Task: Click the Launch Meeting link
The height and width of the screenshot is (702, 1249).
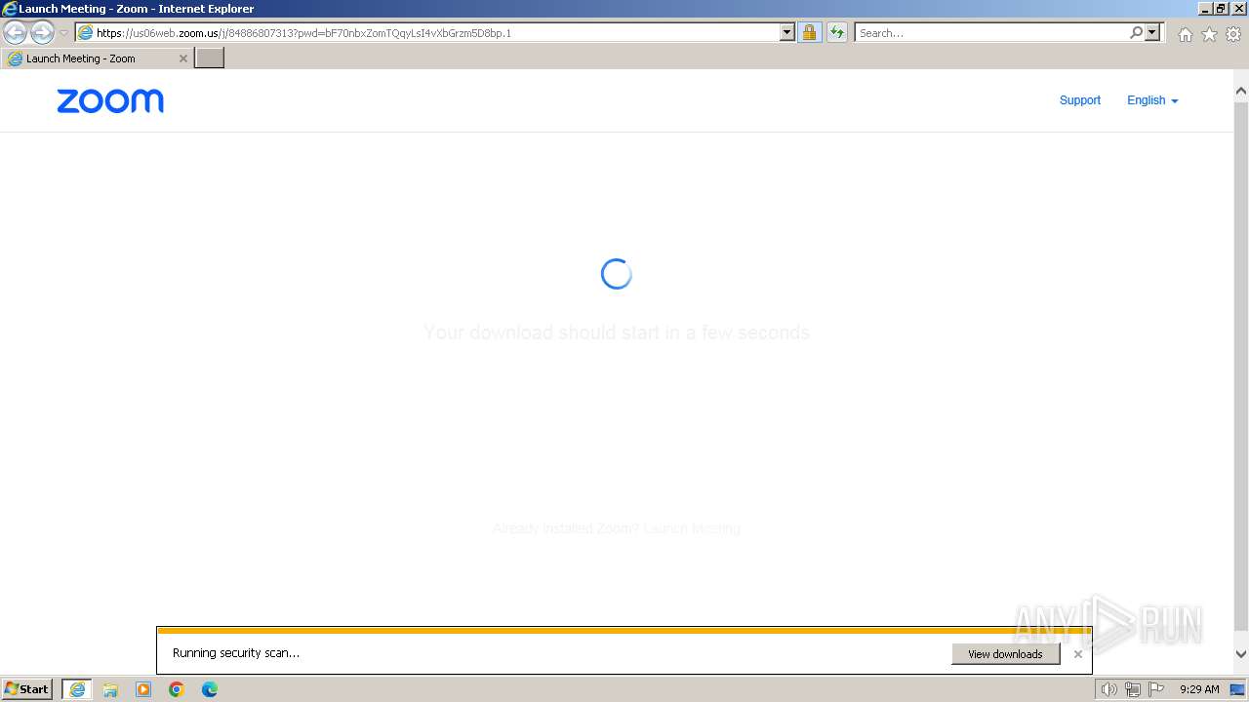Action: coord(692,528)
